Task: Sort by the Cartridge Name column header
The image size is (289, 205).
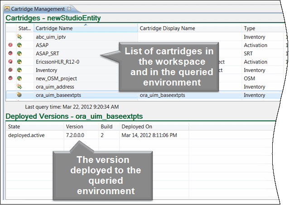Action: pyautogui.click(x=86, y=29)
